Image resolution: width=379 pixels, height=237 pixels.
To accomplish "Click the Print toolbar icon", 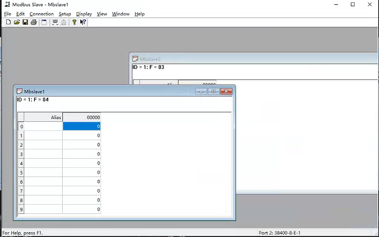I will [34, 22].
